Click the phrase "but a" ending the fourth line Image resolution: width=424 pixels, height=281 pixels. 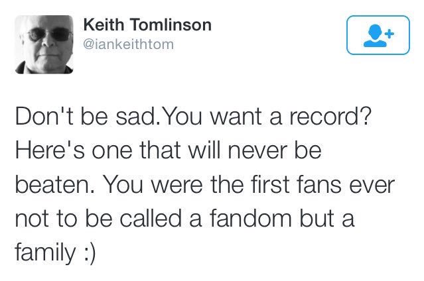[327, 218]
